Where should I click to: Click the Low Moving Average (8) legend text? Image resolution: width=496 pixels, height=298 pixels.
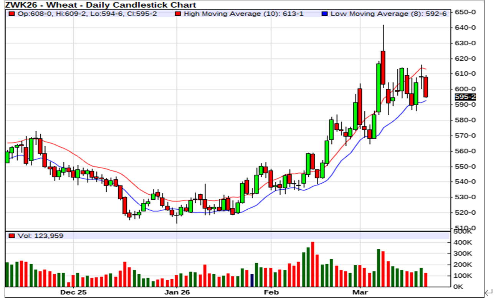coord(389,14)
